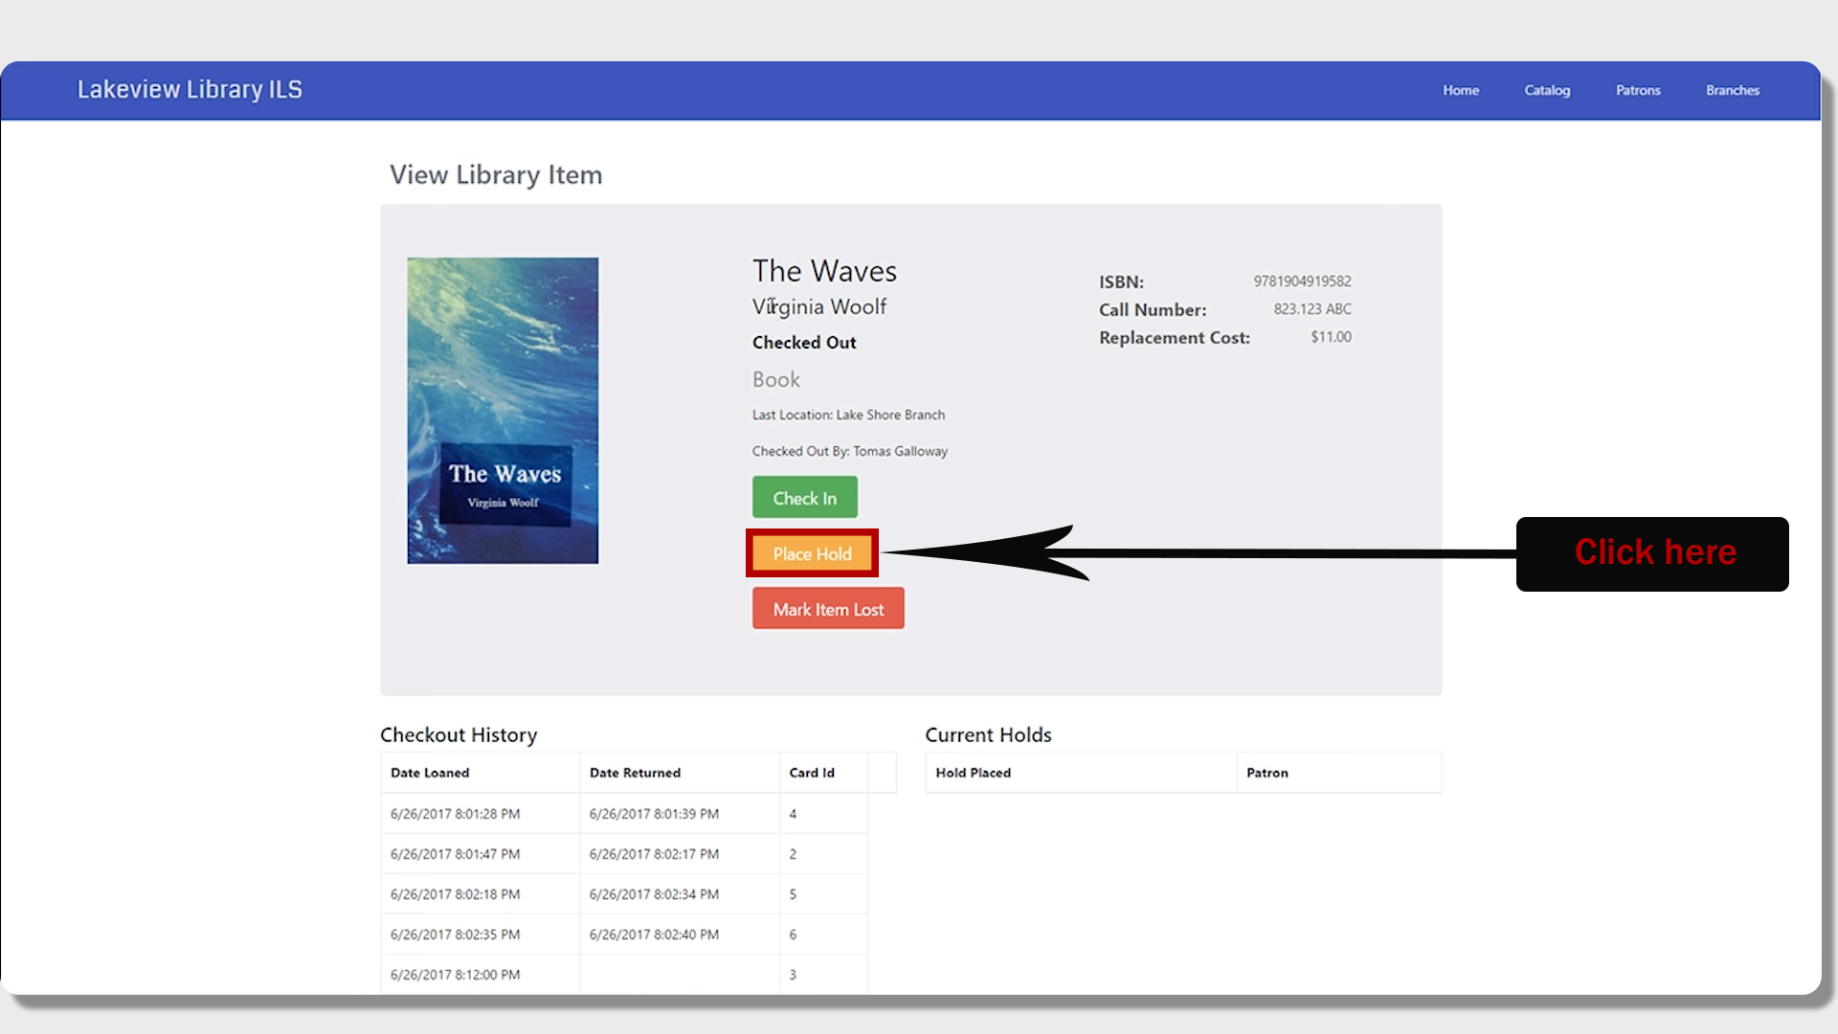Click ISBN value 9781904919582
1838x1034 pixels.
(x=1302, y=281)
